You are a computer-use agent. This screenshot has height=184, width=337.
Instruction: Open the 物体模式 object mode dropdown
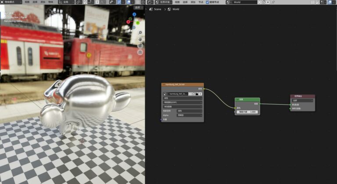point(11,2)
